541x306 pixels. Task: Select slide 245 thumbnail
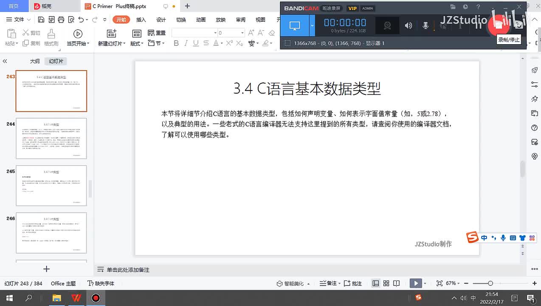(51, 186)
